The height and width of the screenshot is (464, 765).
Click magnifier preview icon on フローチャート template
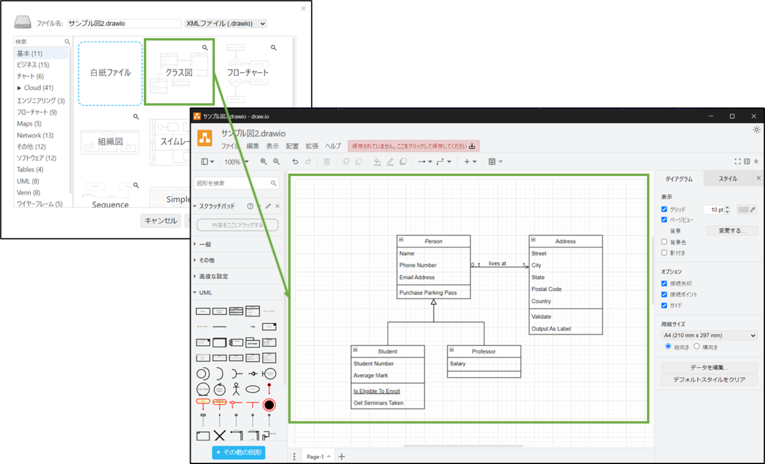click(x=273, y=48)
